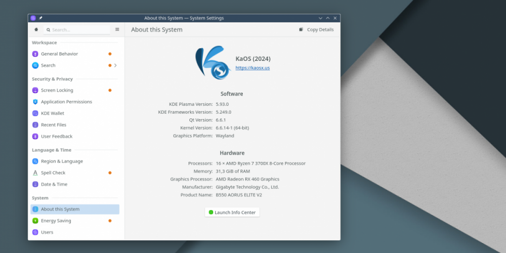Click the Launch Info Center button

232,213
